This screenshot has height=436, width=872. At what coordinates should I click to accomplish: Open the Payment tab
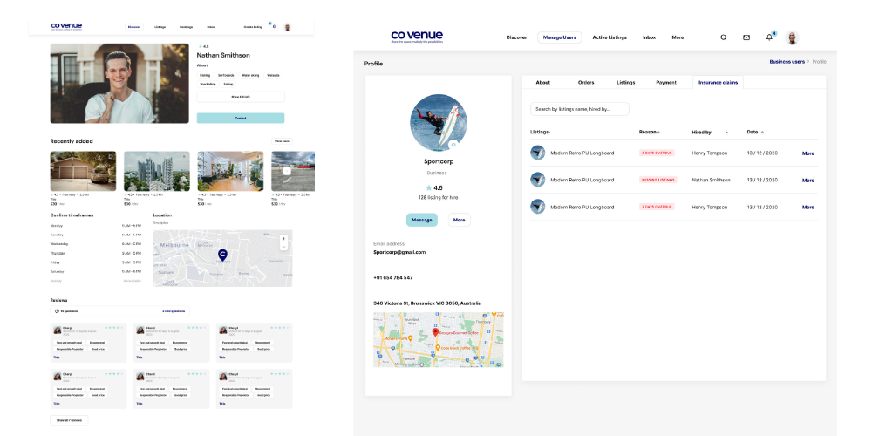666,83
